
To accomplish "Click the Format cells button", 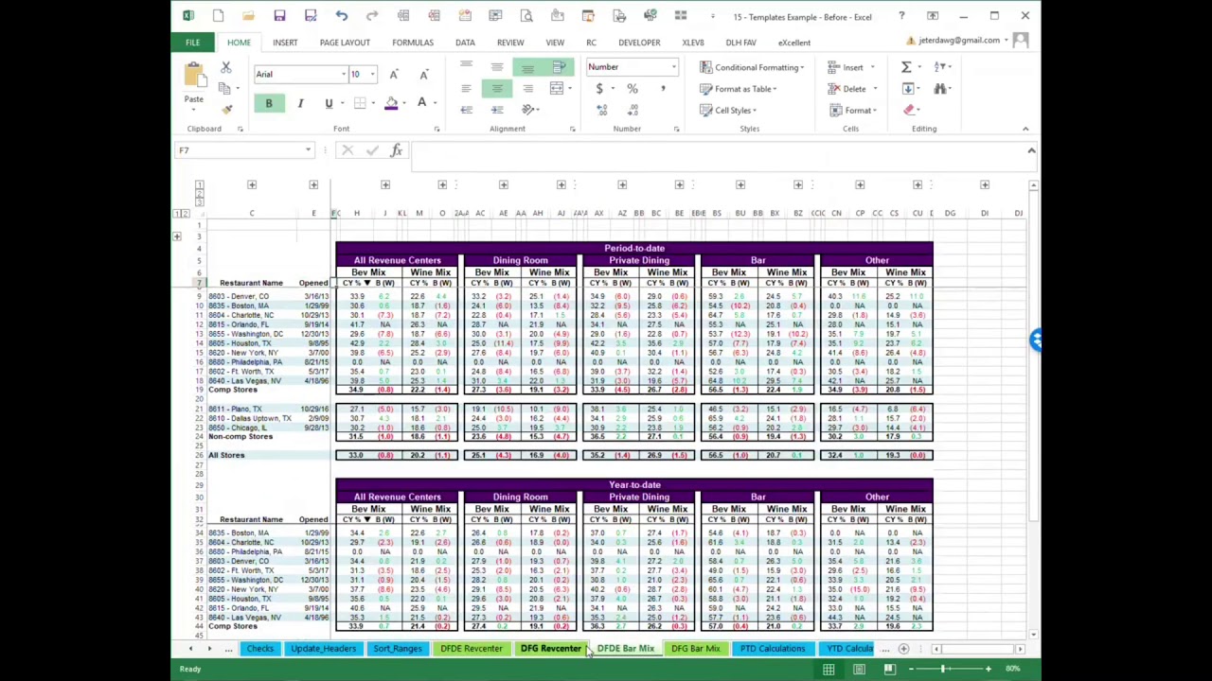I will tap(851, 110).
